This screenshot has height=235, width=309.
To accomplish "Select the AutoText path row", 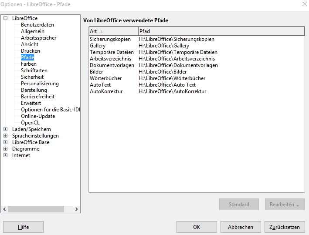I will [x=197, y=84].
